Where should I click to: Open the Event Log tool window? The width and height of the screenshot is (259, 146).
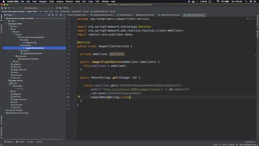(250, 142)
